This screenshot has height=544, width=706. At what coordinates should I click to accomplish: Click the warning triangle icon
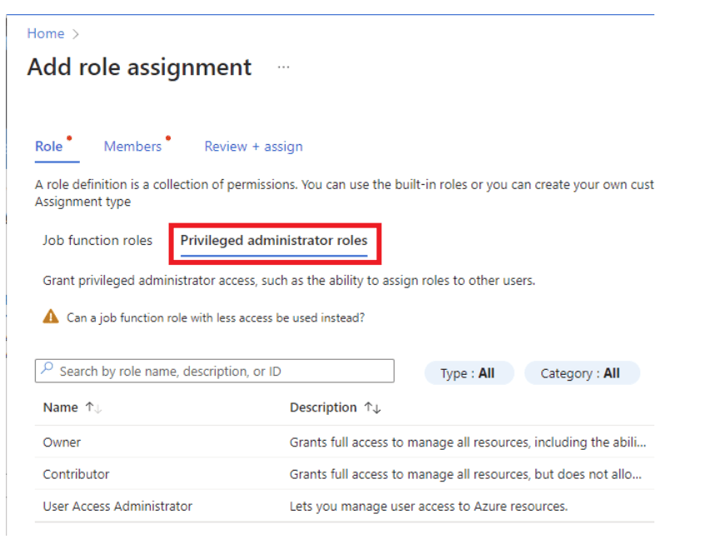coord(51,317)
